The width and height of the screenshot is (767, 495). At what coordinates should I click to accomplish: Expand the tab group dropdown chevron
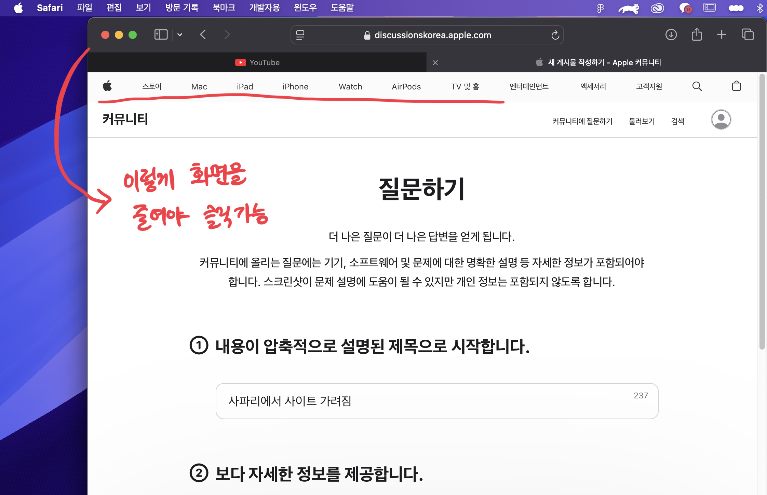point(180,34)
